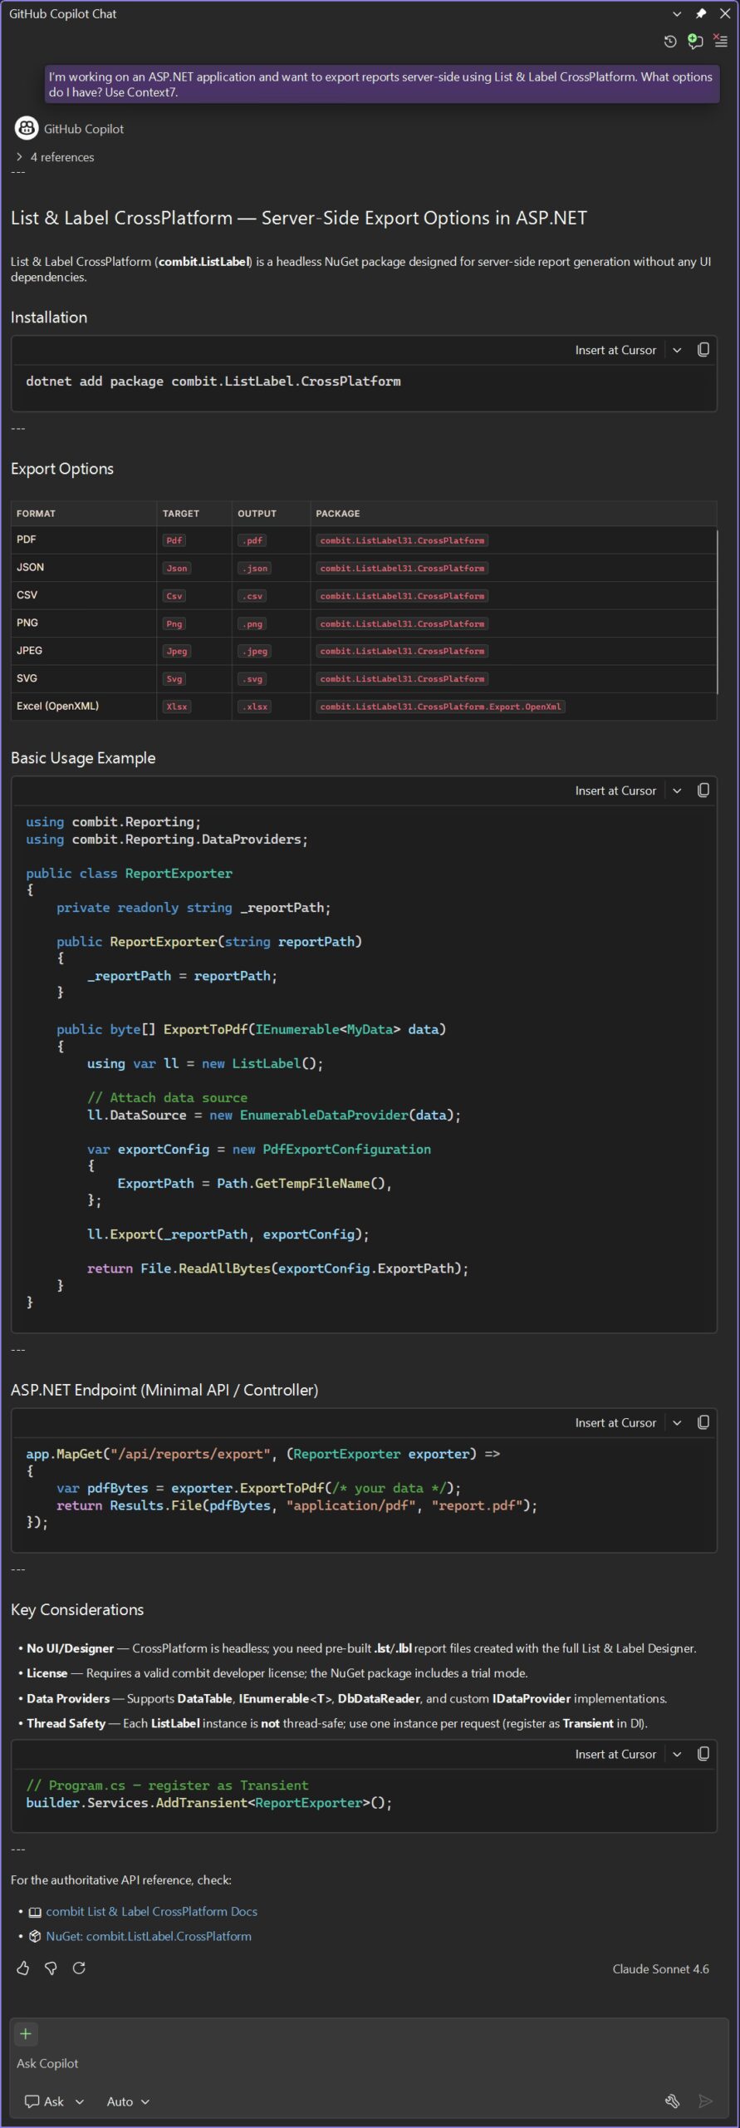Start a new chat thread icon
The width and height of the screenshot is (740, 2128).
coord(695,41)
